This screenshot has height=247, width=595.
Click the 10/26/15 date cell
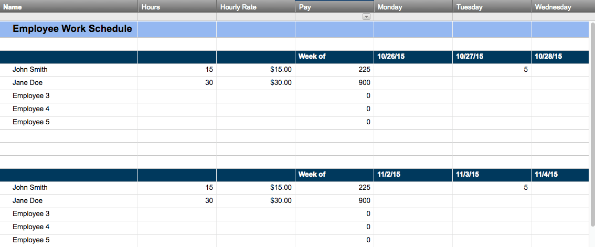413,57
